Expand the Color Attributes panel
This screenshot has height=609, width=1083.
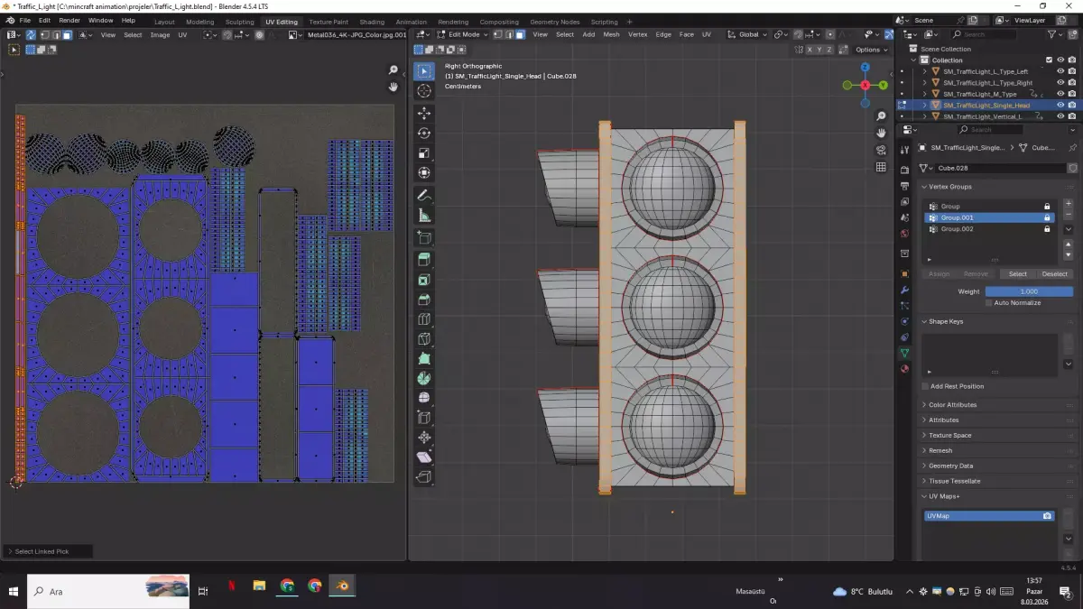point(953,405)
